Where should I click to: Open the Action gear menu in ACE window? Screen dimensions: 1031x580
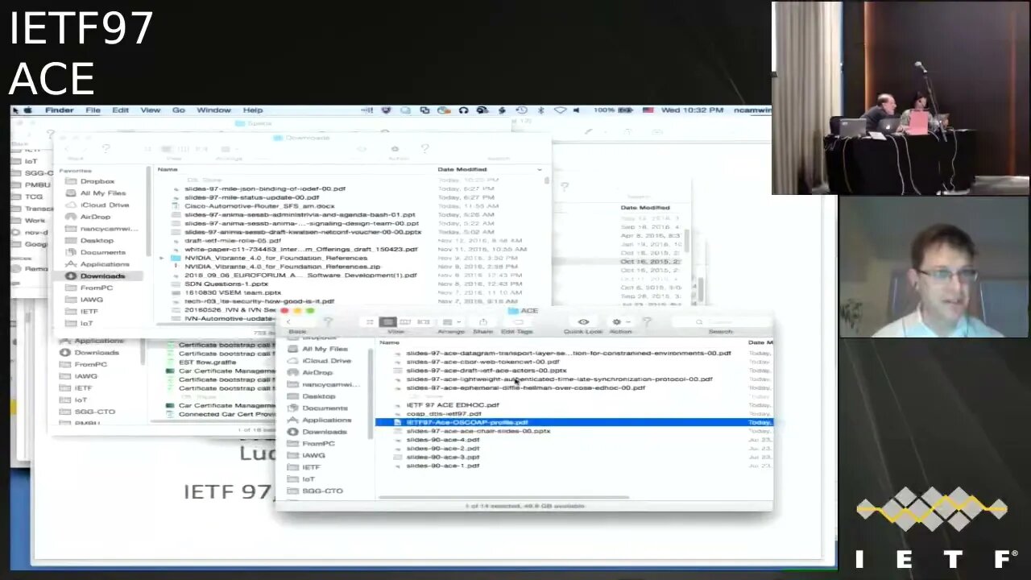[620, 322]
